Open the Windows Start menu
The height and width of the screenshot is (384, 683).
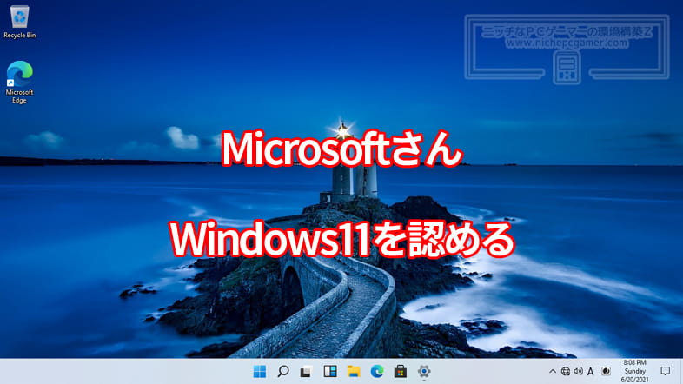coord(260,371)
